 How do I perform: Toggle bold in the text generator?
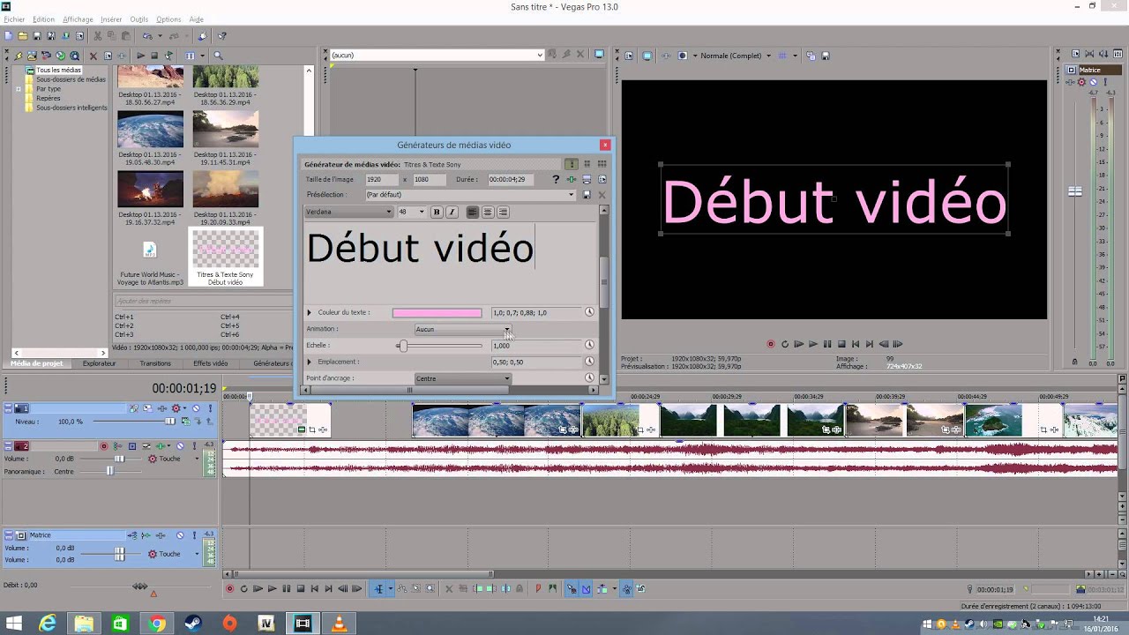click(x=436, y=212)
